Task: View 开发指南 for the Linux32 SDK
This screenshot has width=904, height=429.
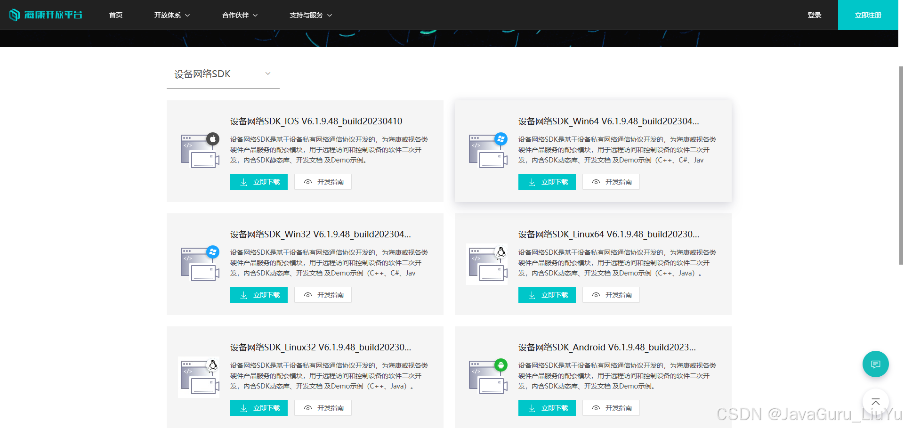Action: click(323, 408)
